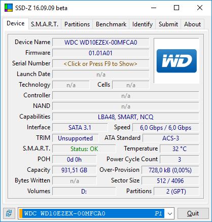
Task: Click the Sector Size value 512 / 4096
Action: [x=170, y=181]
